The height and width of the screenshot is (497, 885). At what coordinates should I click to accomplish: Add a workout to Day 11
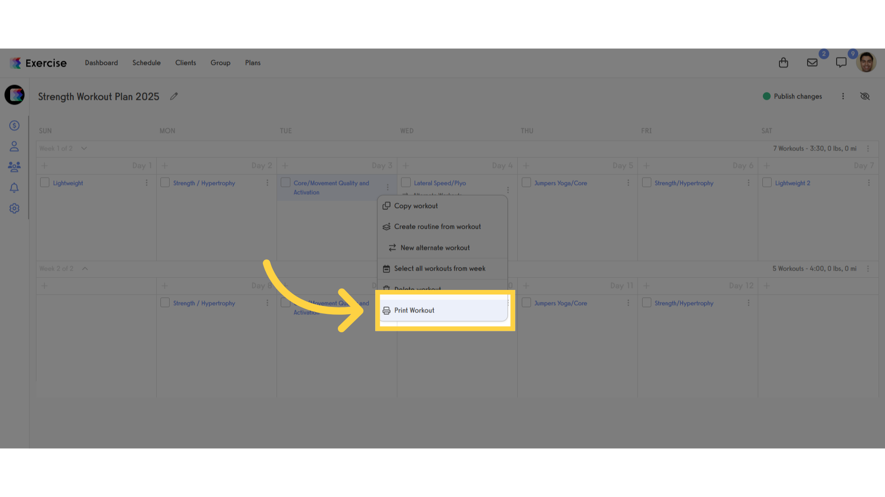coord(526,286)
